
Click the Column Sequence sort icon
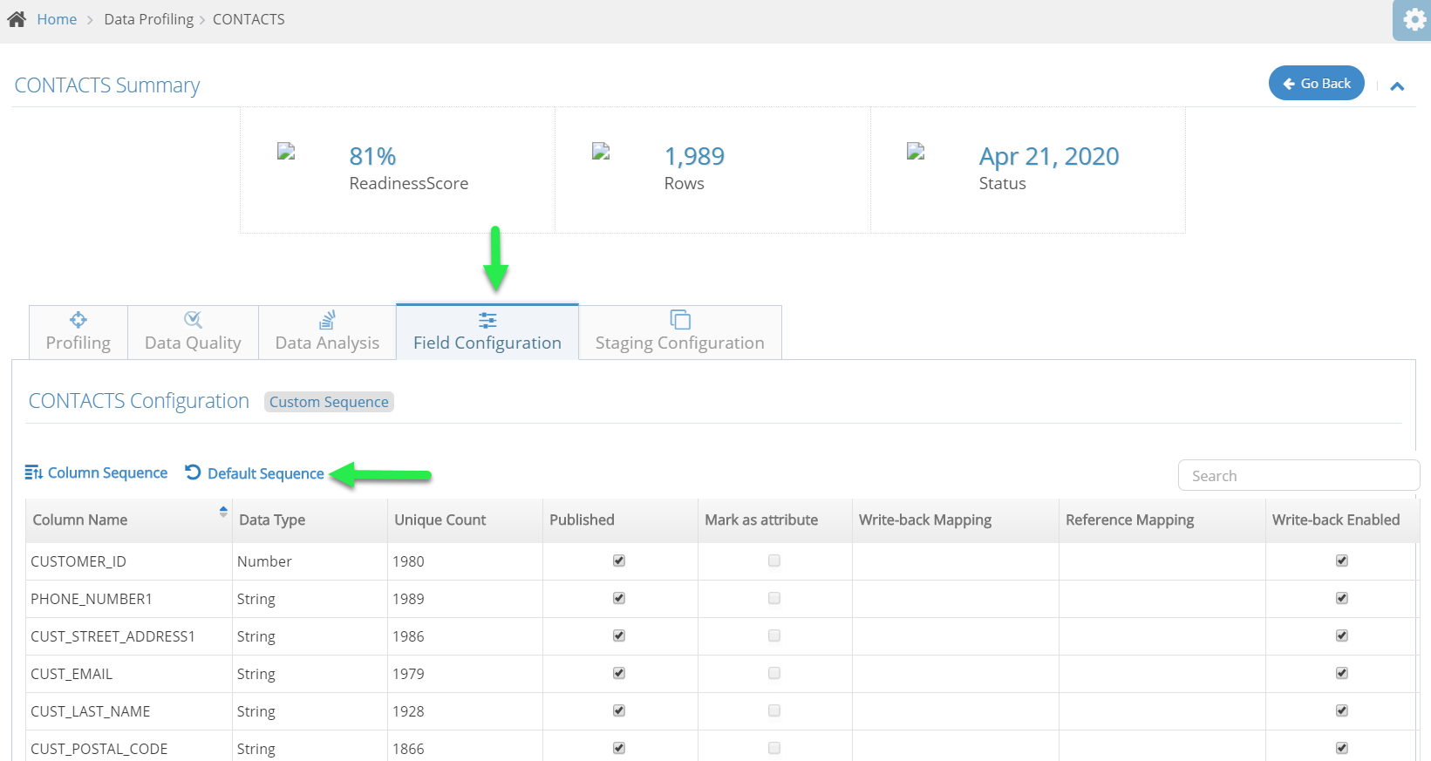[33, 472]
